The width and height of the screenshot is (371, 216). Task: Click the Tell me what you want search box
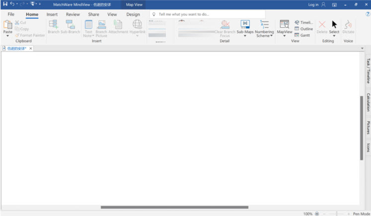point(207,14)
